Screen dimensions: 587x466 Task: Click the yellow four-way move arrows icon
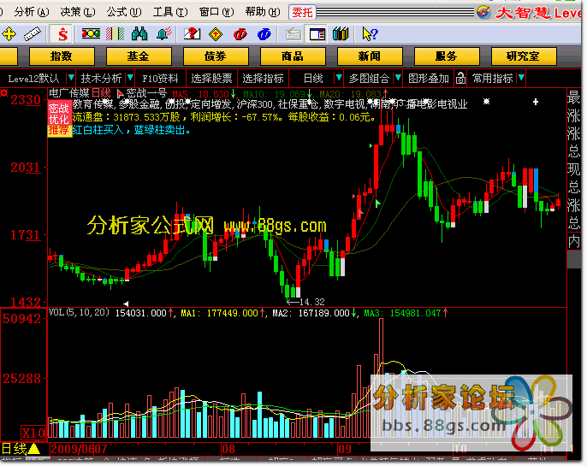click(x=9, y=34)
